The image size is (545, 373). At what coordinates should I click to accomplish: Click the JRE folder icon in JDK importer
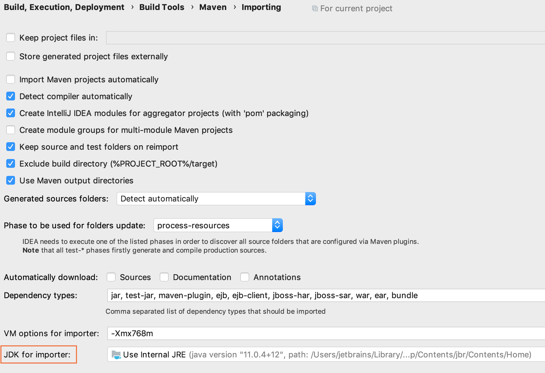coord(116,355)
